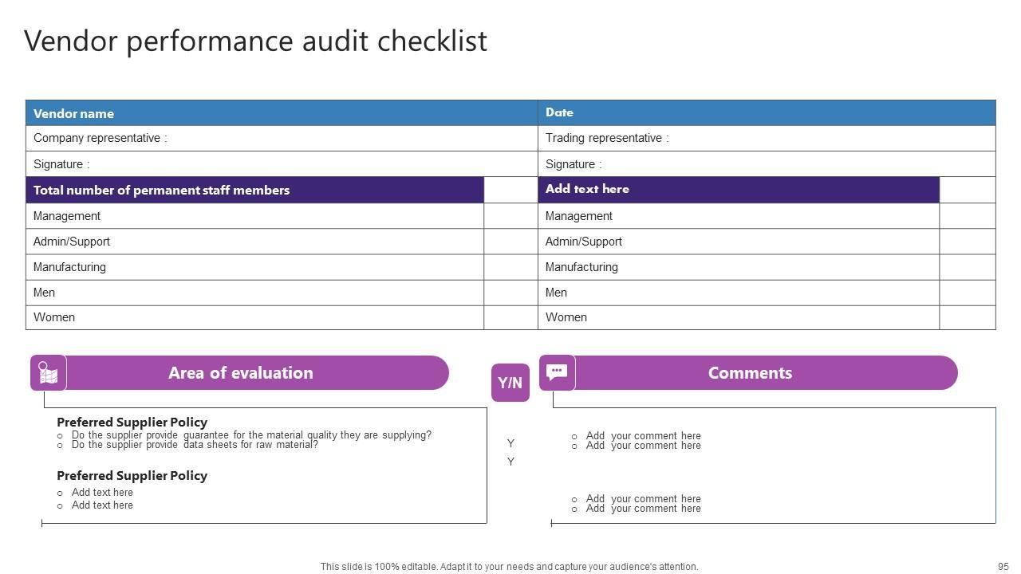Click the Add text here purple header

click(x=739, y=190)
